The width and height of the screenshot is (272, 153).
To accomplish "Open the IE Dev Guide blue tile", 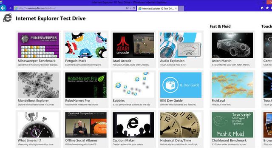I will click(x=181, y=85).
